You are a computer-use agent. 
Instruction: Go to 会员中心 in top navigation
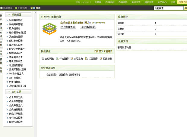162,2
